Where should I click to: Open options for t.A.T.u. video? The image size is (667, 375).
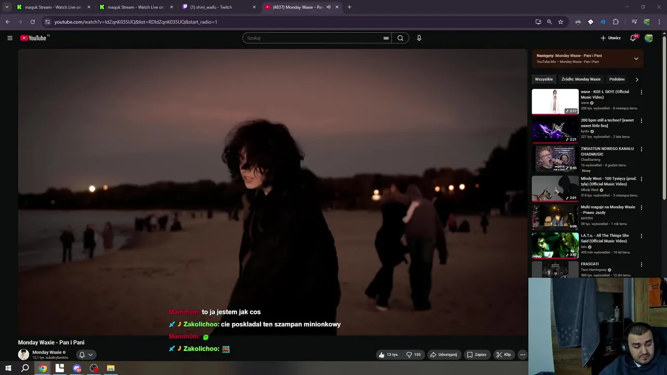(641, 236)
